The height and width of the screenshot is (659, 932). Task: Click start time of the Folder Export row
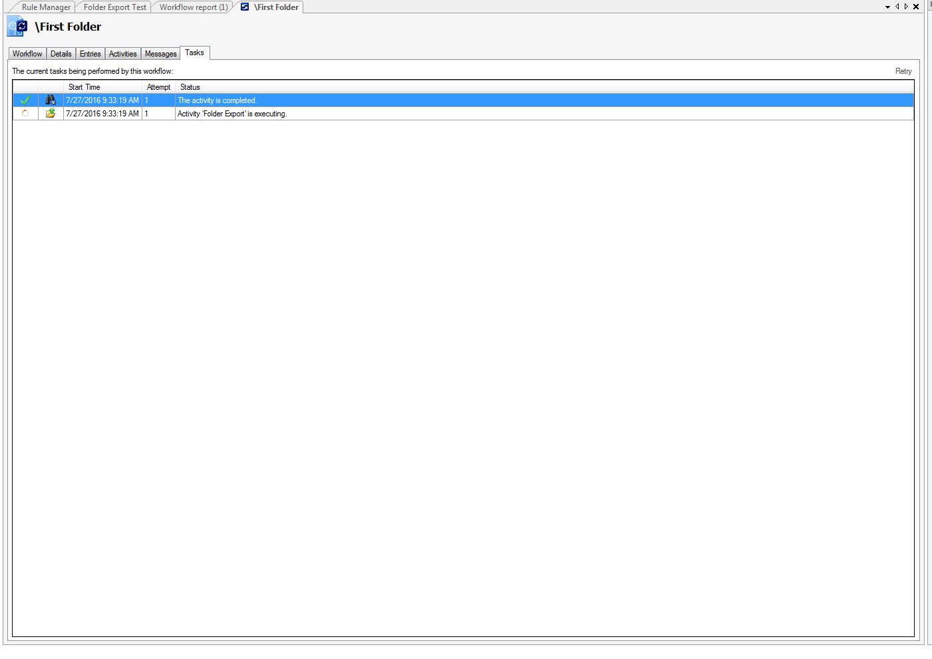102,114
